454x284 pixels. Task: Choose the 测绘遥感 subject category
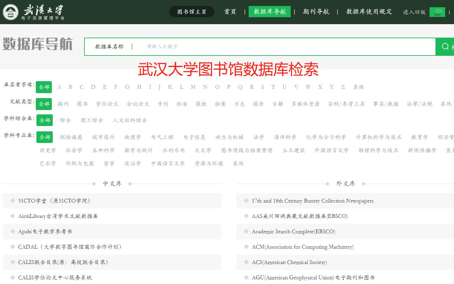71,137
